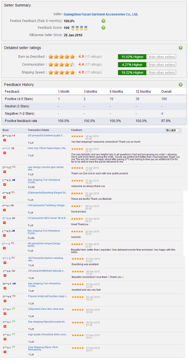Click the UK flag next to J***a K.

click(13, 271)
